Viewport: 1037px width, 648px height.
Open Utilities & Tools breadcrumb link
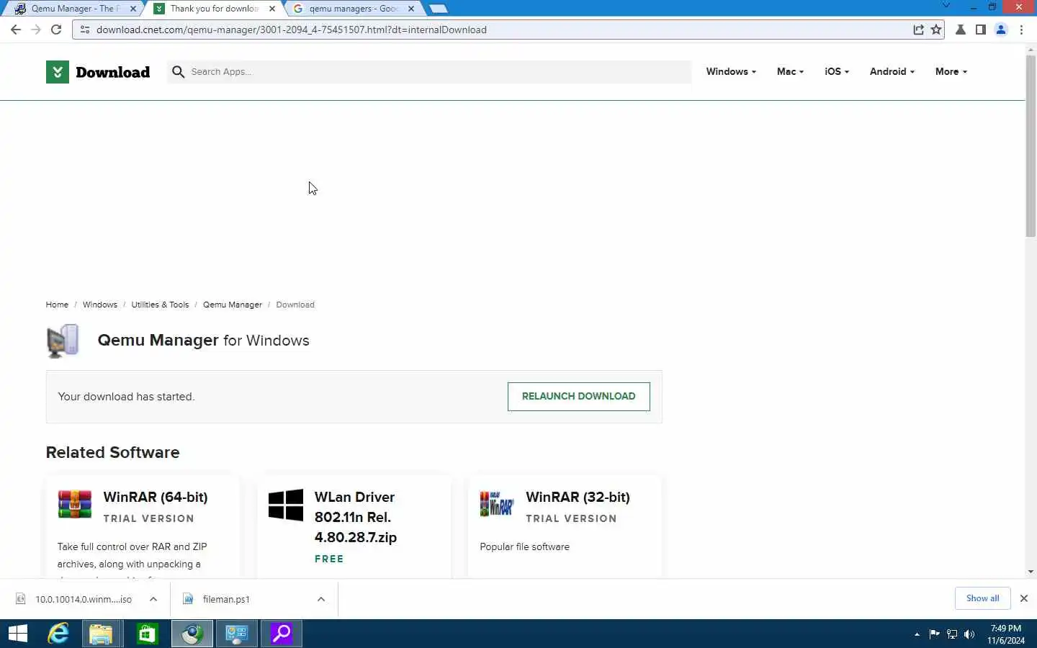click(160, 305)
